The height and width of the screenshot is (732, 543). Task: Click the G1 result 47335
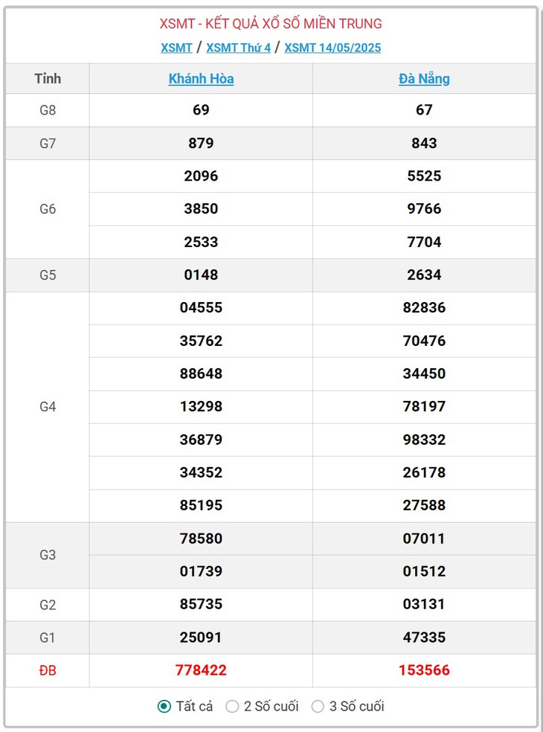pyautogui.click(x=425, y=638)
